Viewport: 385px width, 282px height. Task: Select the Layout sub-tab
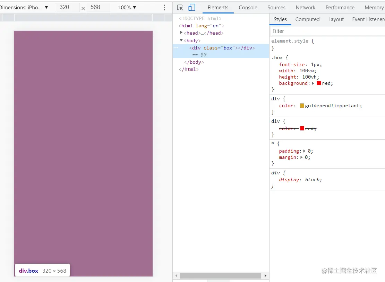point(336,19)
